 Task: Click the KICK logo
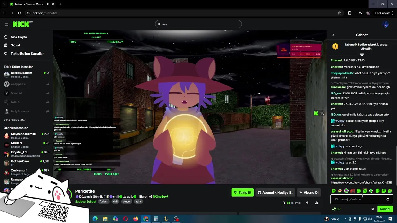[23, 24]
